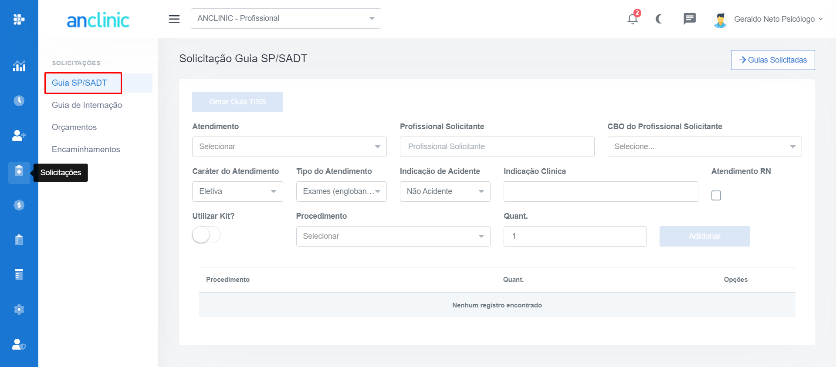Open the financial dollar icon in the sidebar

19,205
